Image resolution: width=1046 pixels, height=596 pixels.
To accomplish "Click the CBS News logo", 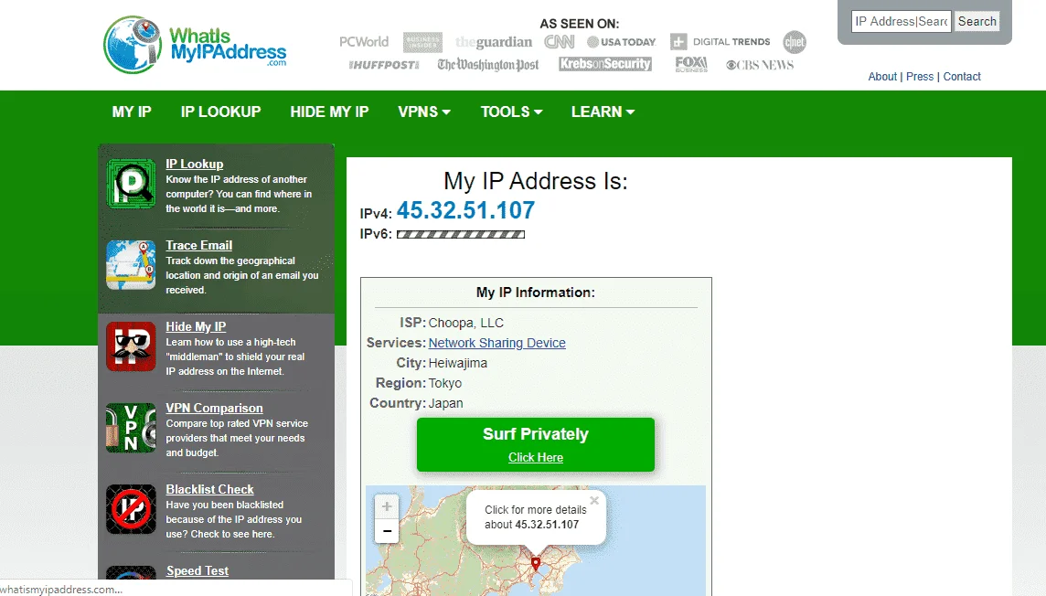I will pyautogui.click(x=760, y=65).
